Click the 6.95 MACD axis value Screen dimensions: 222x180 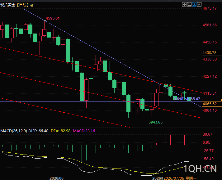(x=206, y=142)
